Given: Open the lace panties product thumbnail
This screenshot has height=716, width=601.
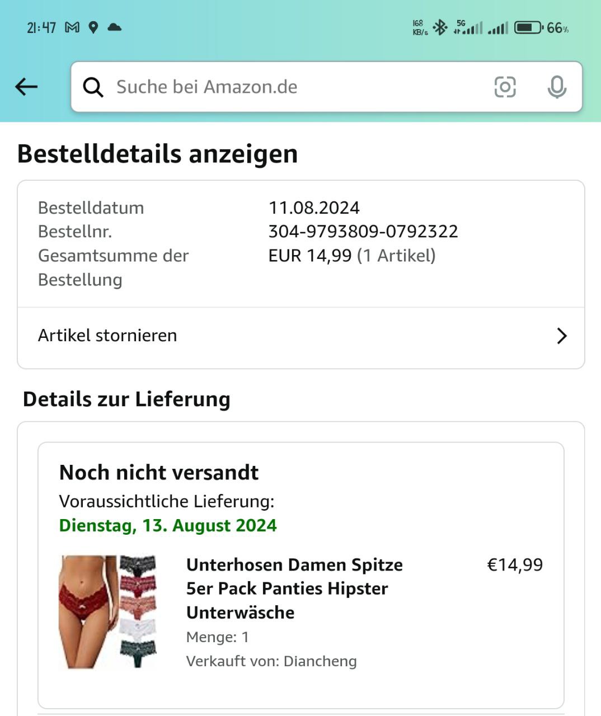Looking at the screenshot, I should pos(107,611).
